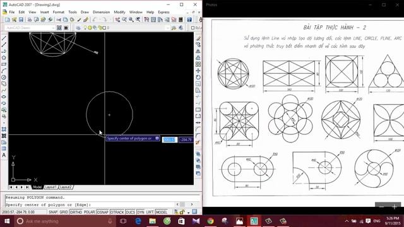Viewport: 404px width, 227px height.
Task: Click the Plot (print) icon
Action: [30, 20]
